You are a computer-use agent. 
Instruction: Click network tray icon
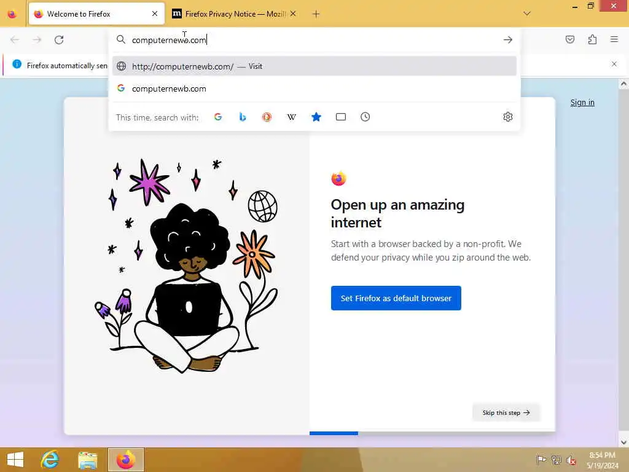(x=556, y=460)
